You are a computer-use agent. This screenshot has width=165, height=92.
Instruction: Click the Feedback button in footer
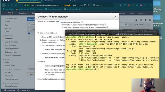[10, 90]
